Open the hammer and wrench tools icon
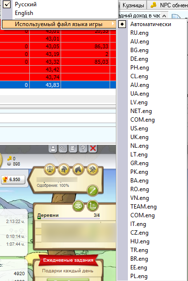This screenshot has height=281, width=188. tap(92, 169)
